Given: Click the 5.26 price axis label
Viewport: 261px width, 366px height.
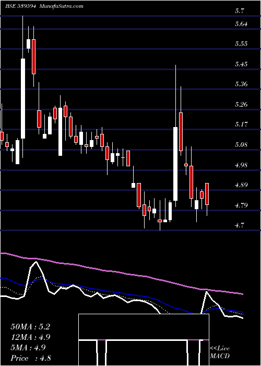Looking at the screenshot, I should 241,104.
